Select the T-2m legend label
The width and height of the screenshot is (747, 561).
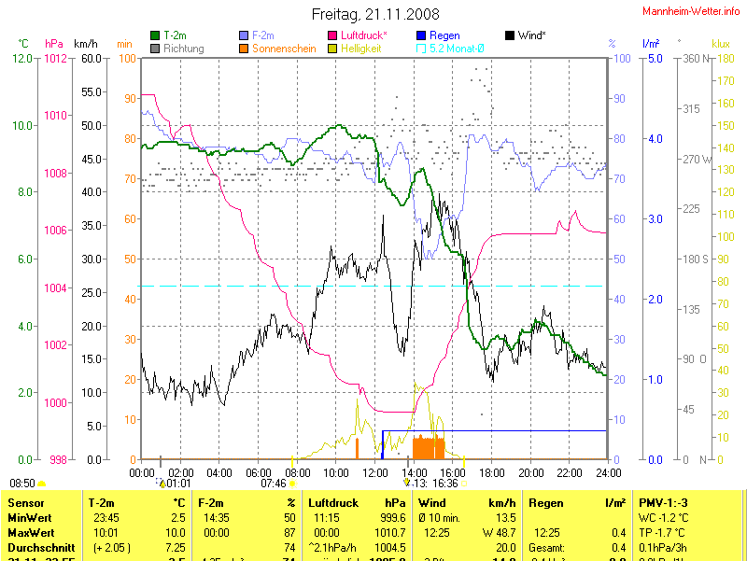[x=175, y=35]
